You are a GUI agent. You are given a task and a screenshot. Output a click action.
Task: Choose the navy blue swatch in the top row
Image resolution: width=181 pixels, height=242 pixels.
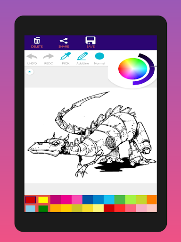tap(88, 199)
